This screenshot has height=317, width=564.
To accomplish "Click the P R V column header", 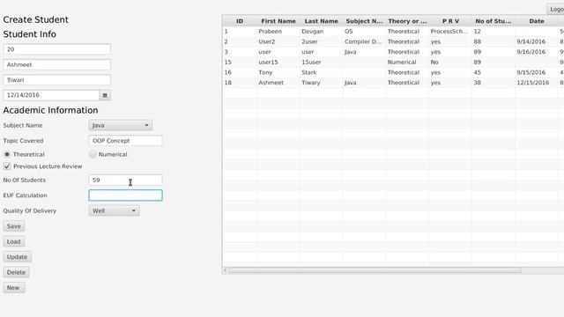I will pos(450,21).
